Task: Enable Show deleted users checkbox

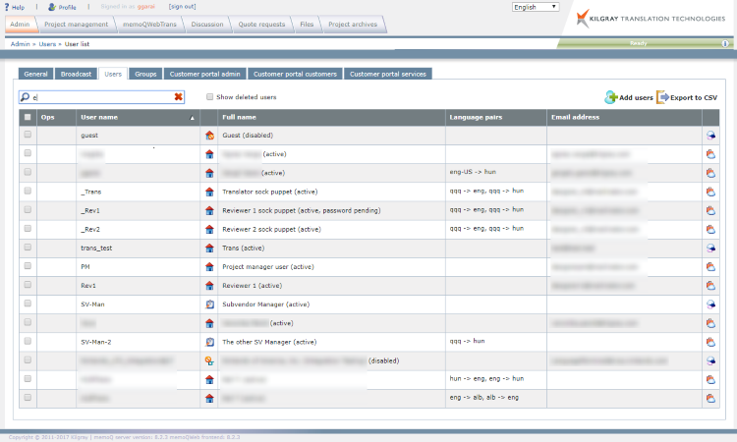Action: click(x=209, y=97)
